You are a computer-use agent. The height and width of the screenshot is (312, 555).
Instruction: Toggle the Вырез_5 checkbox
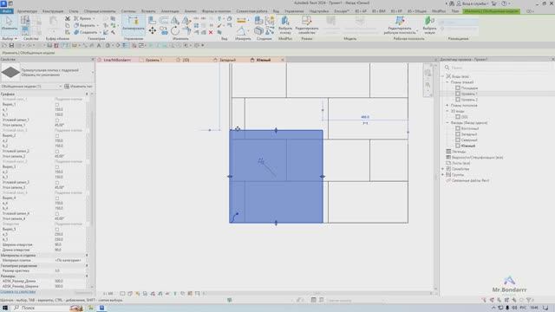[x=57, y=229]
